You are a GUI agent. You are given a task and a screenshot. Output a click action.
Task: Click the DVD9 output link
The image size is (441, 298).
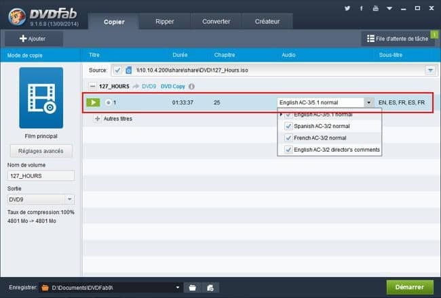[149, 87]
